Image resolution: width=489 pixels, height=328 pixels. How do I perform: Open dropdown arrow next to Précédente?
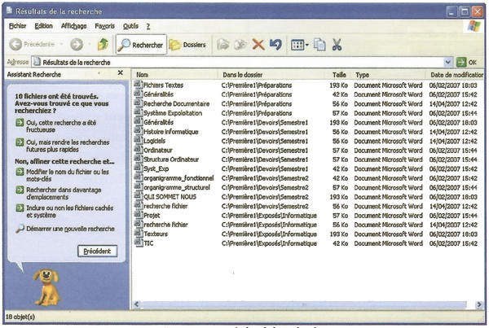click(x=60, y=45)
